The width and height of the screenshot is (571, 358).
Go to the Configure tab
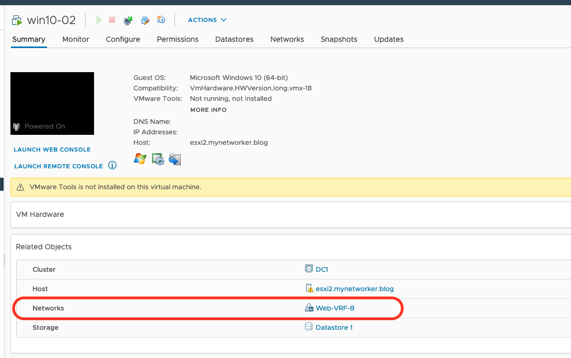tap(123, 39)
